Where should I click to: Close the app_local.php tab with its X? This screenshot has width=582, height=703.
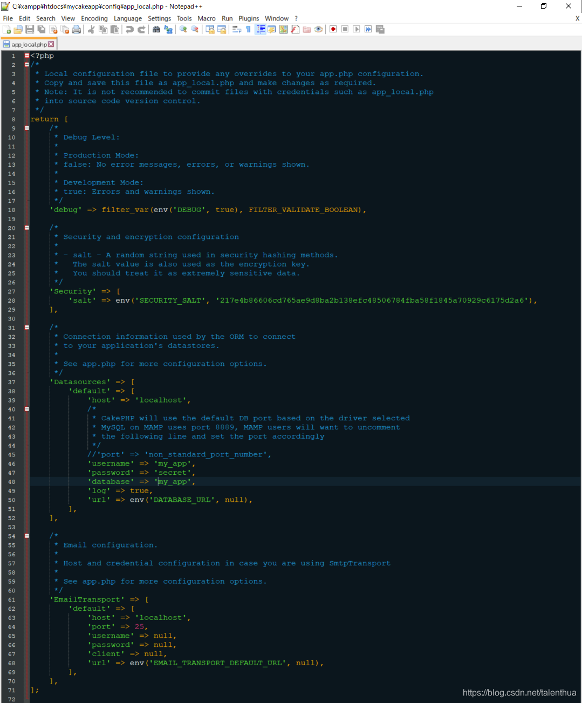51,44
